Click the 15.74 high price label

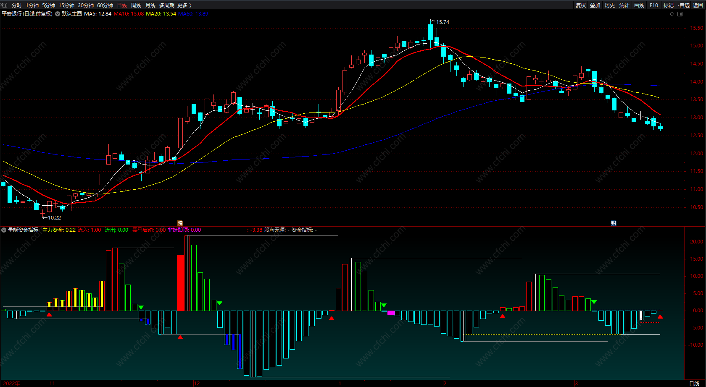pyautogui.click(x=443, y=22)
